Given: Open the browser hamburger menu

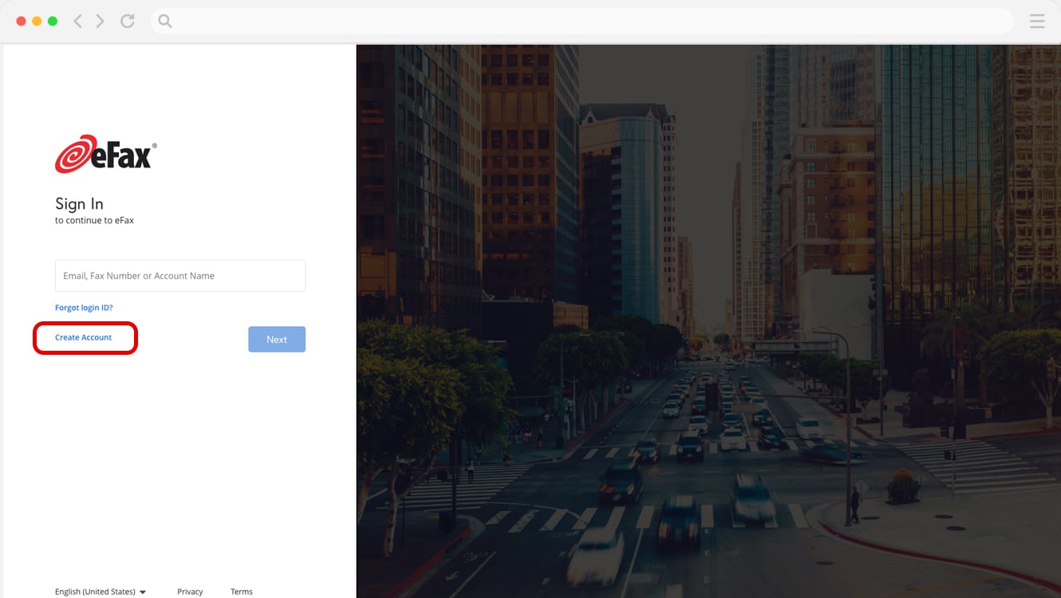Looking at the screenshot, I should 1036,21.
